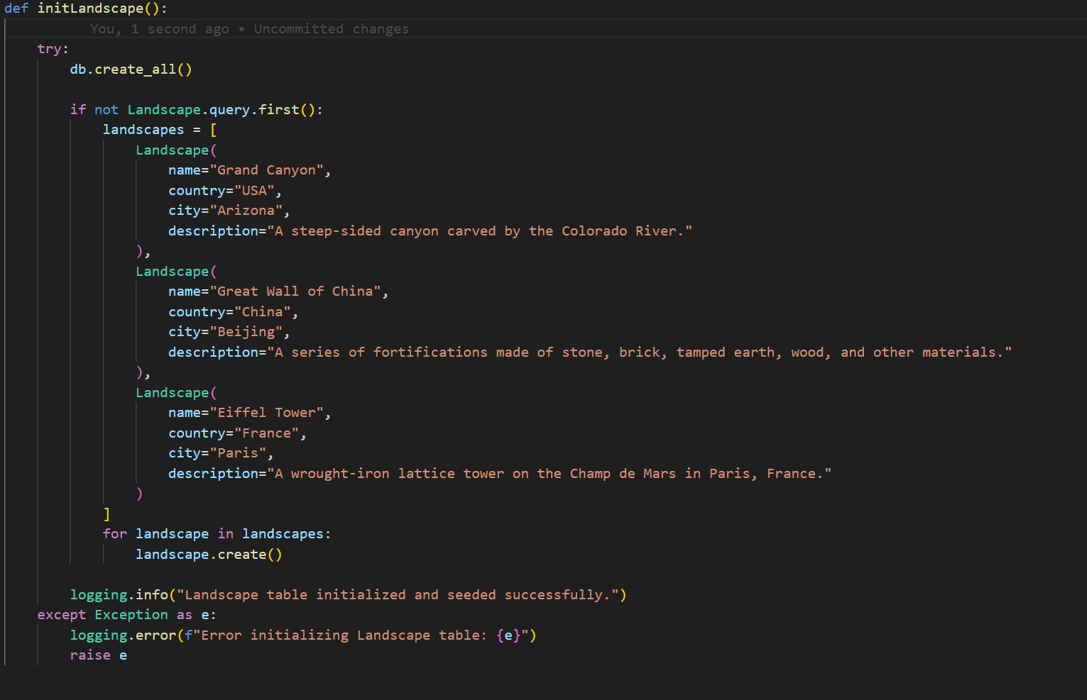Click 'if not Landscape.query.first():' line
1087x700 pixels.
click(x=196, y=110)
